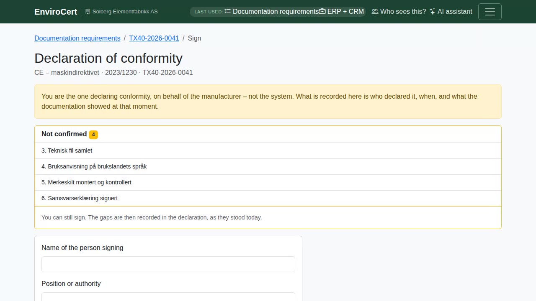The height and width of the screenshot is (301, 536).
Task: Click the people icon before Who sees this?
Action: point(375,12)
